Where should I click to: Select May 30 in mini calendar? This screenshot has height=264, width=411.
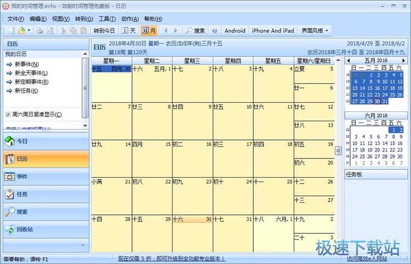[377, 102]
